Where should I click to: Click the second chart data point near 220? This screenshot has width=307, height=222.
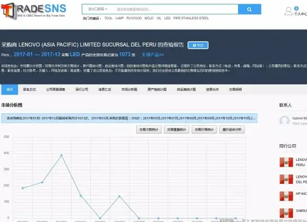pos(42,182)
